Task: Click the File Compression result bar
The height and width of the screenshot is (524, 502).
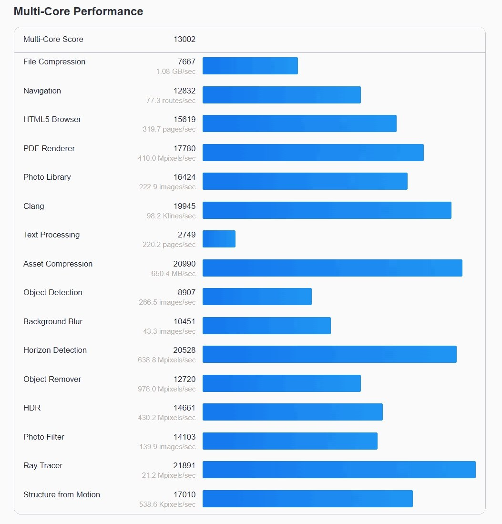Action: pyautogui.click(x=250, y=66)
